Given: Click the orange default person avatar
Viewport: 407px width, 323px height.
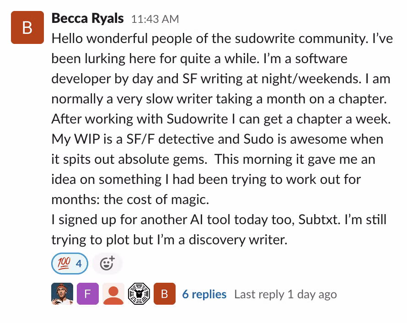Looking at the screenshot, I should click(x=113, y=294).
